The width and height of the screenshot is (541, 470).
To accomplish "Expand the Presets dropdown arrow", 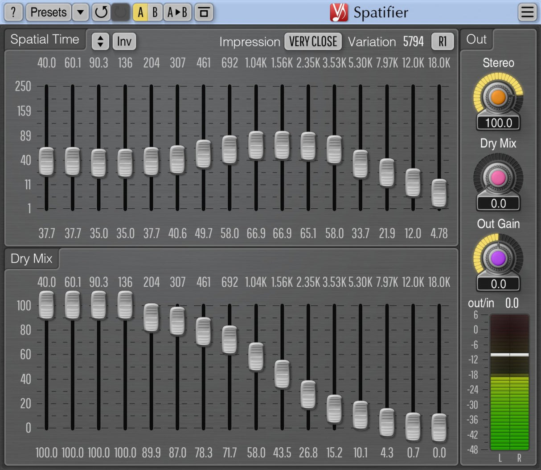I will [x=80, y=12].
